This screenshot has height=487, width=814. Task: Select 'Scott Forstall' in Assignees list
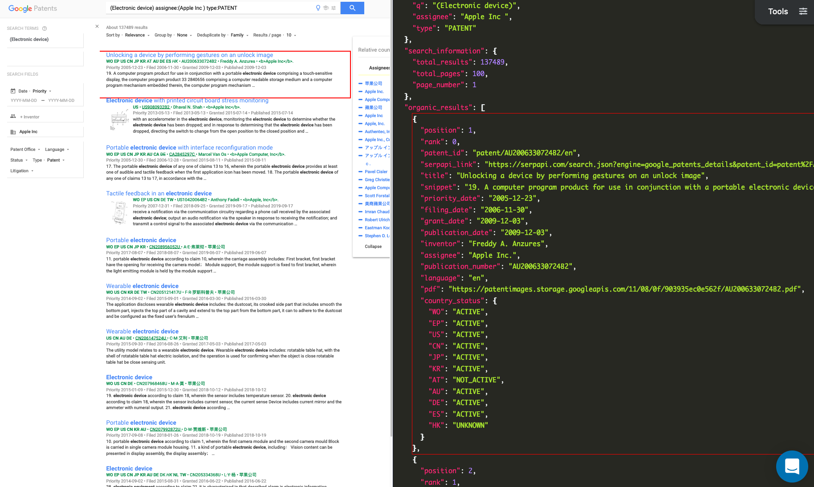click(x=377, y=196)
